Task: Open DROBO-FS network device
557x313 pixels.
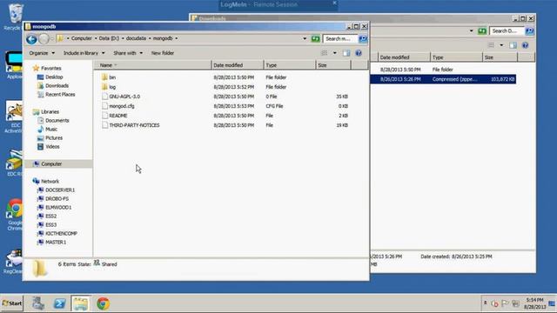Action: tap(57, 199)
